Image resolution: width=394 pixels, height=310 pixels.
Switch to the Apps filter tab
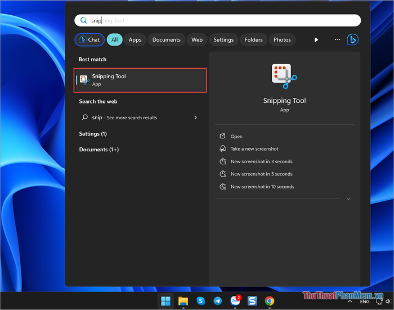coord(135,40)
